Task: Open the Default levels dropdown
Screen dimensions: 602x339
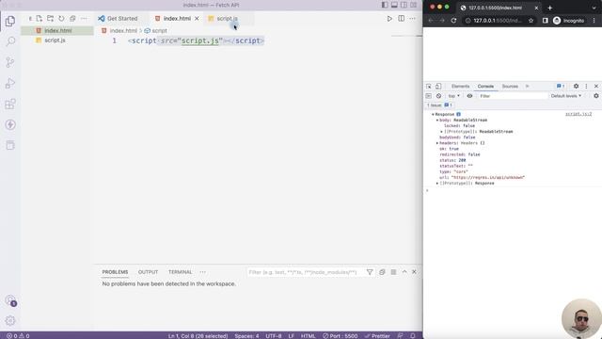Action: coord(566,96)
